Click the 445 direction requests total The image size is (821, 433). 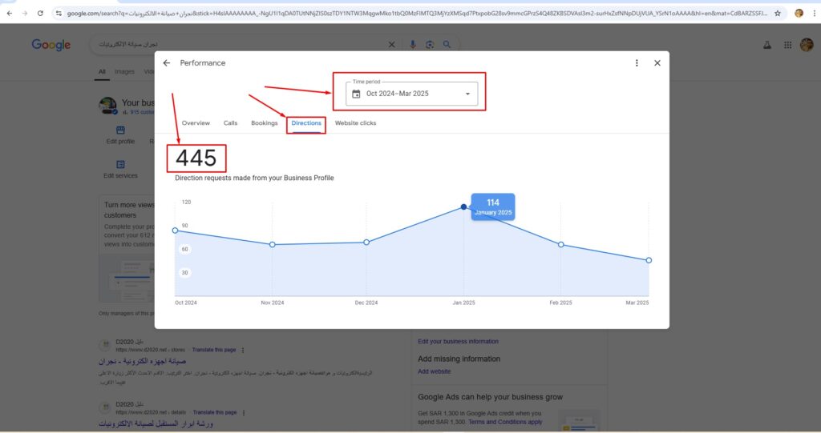(x=196, y=158)
